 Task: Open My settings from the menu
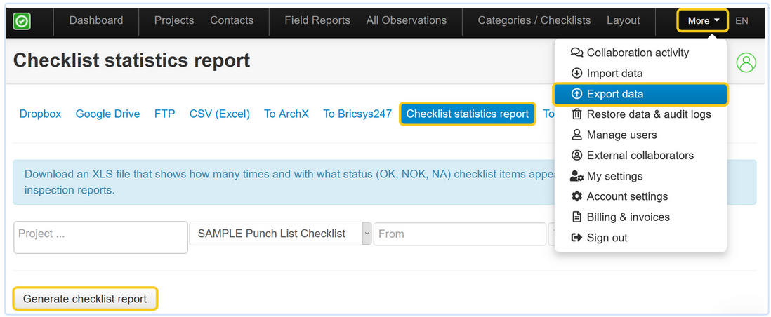pos(614,176)
